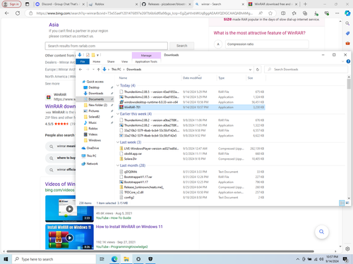The height and width of the screenshot is (264, 353).
Task: Open the File tab in Explorer
Action: click(x=83, y=61)
